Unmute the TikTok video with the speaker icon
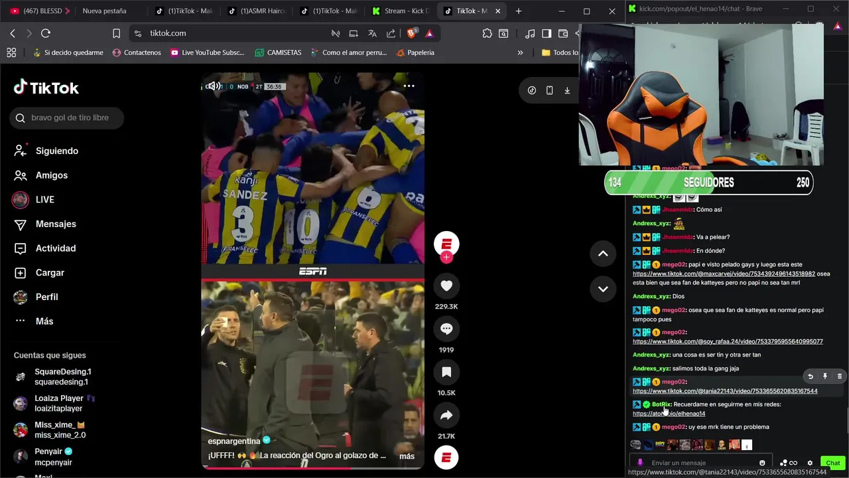The width and height of the screenshot is (849, 478). click(x=213, y=86)
